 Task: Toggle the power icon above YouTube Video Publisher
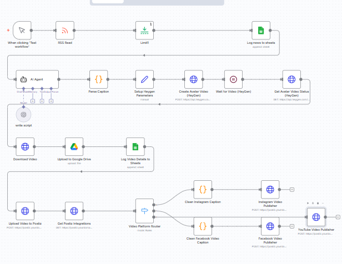click(x=313, y=202)
